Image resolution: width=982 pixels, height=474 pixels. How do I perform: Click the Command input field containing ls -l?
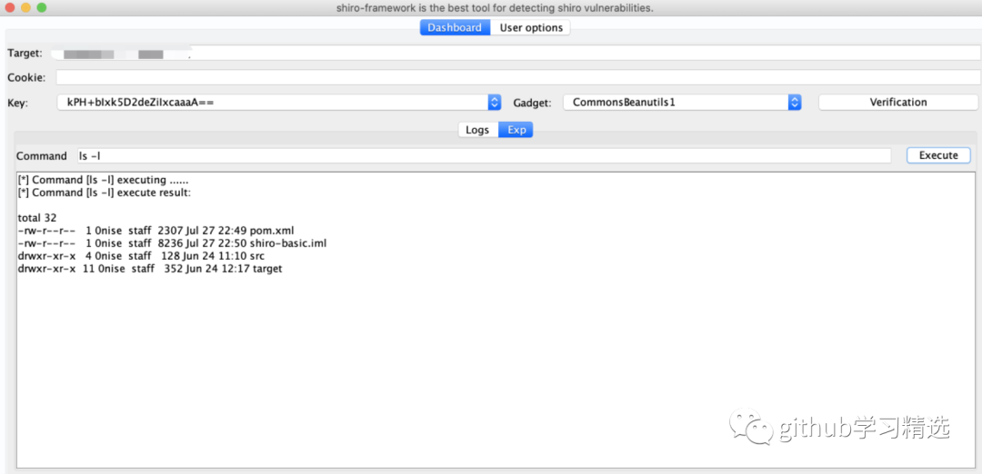[482, 155]
